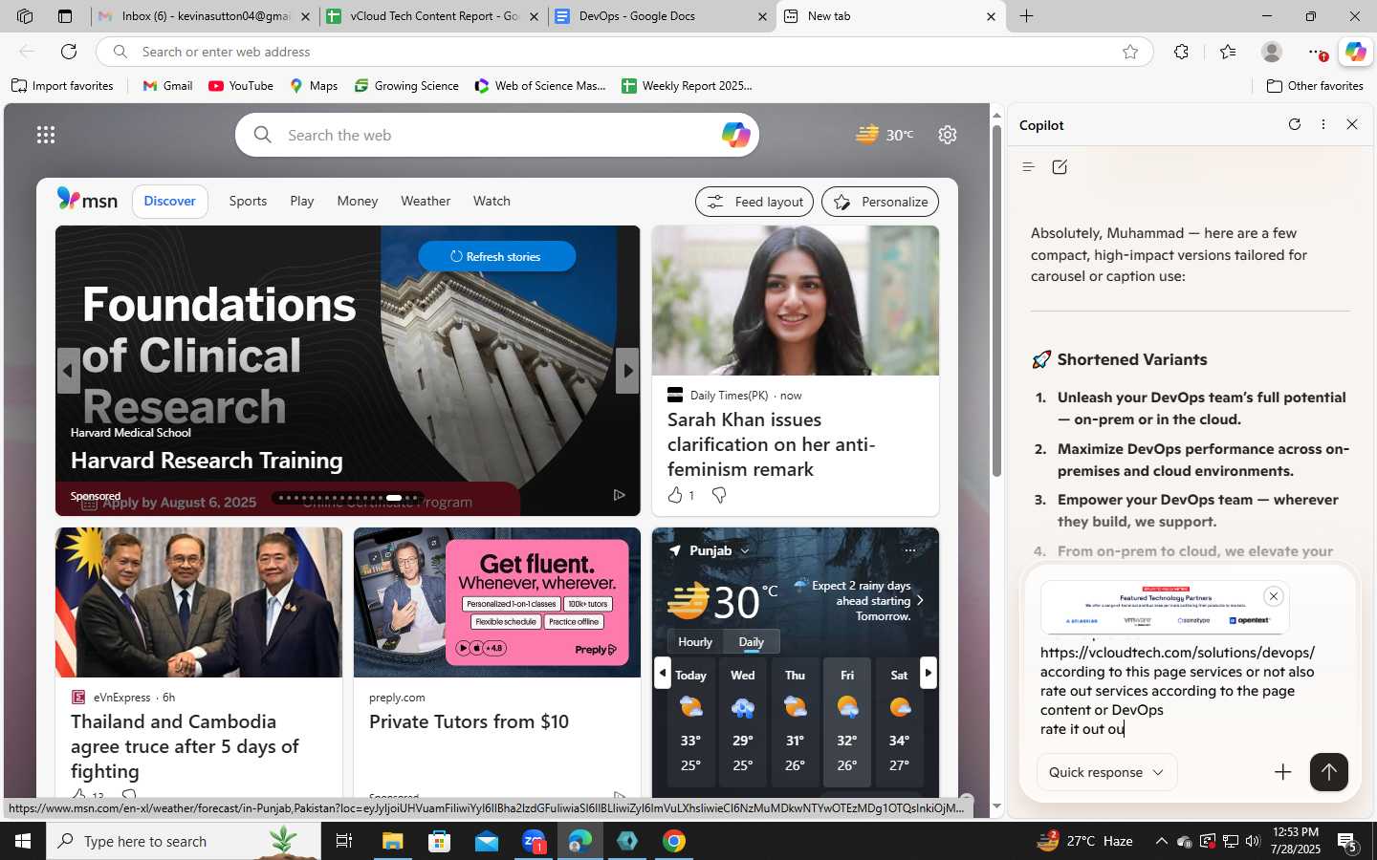Open the browser profile avatar

click(x=1272, y=52)
